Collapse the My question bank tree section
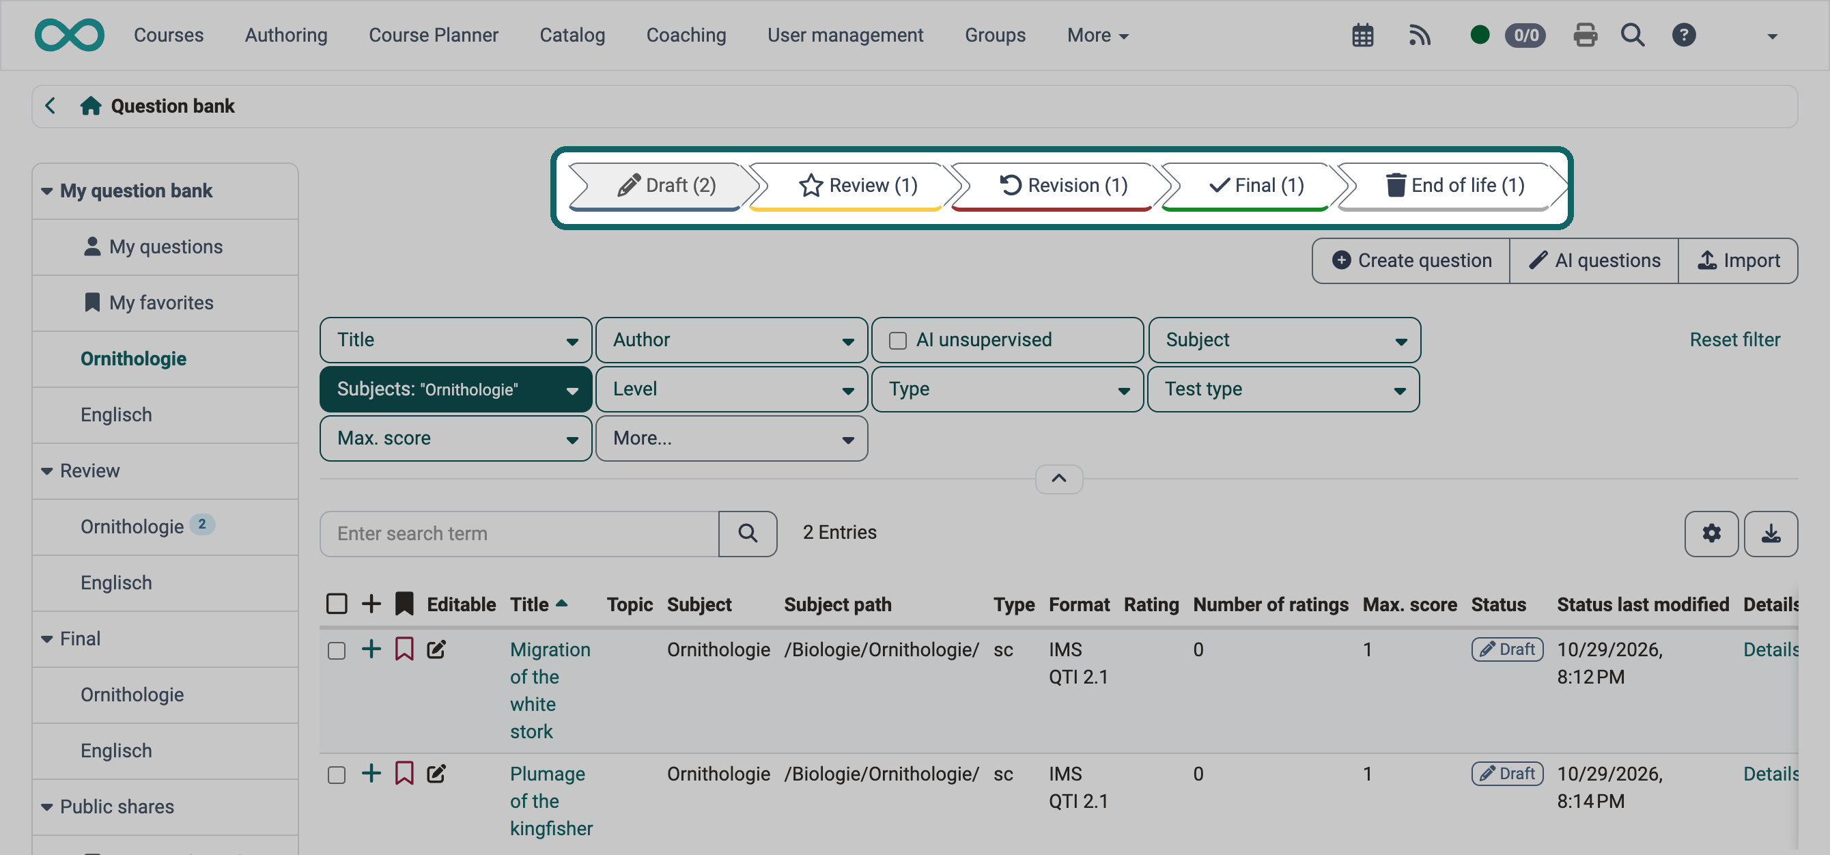The image size is (1830, 855). point(47,191)
